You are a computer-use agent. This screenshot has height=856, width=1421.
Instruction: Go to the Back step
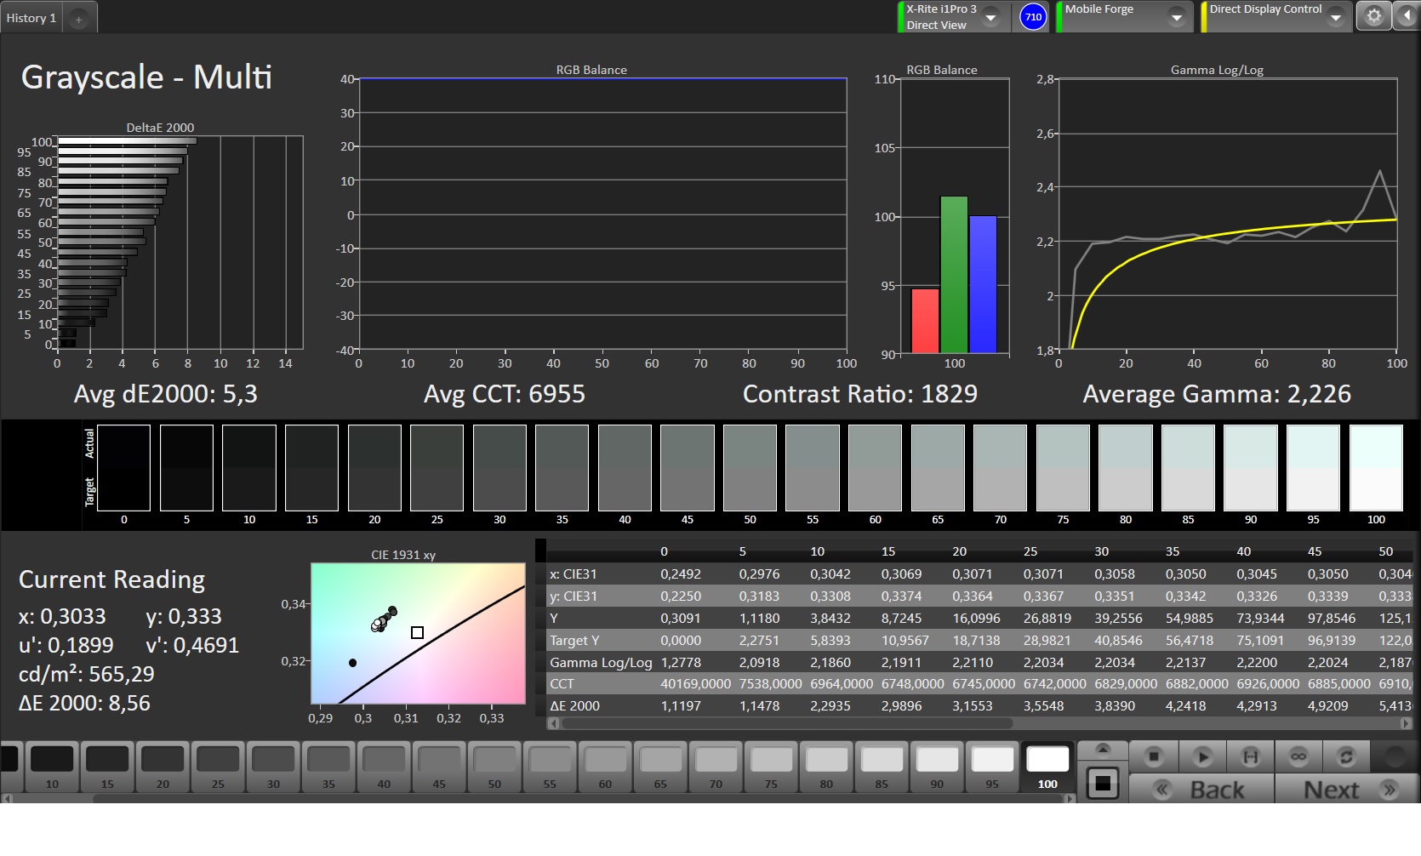coord(1201,790)
